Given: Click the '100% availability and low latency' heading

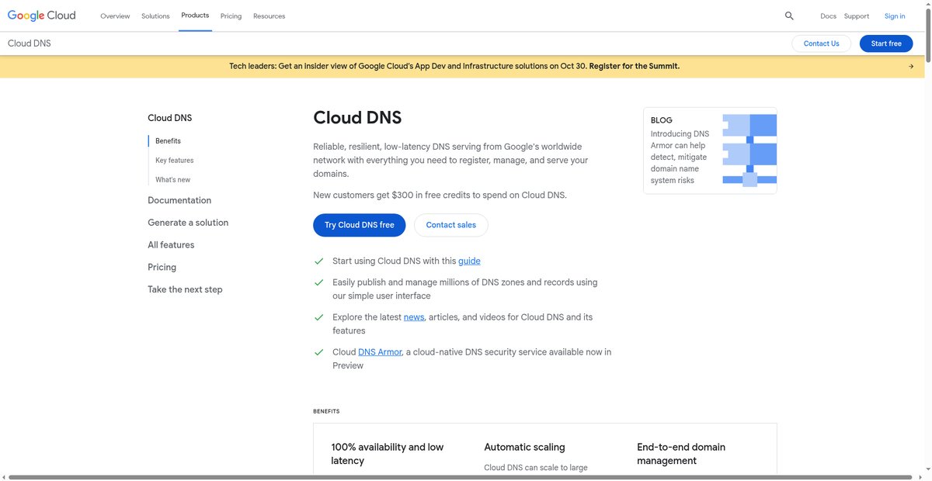Looking at the screenshot, I should point(388,454).
